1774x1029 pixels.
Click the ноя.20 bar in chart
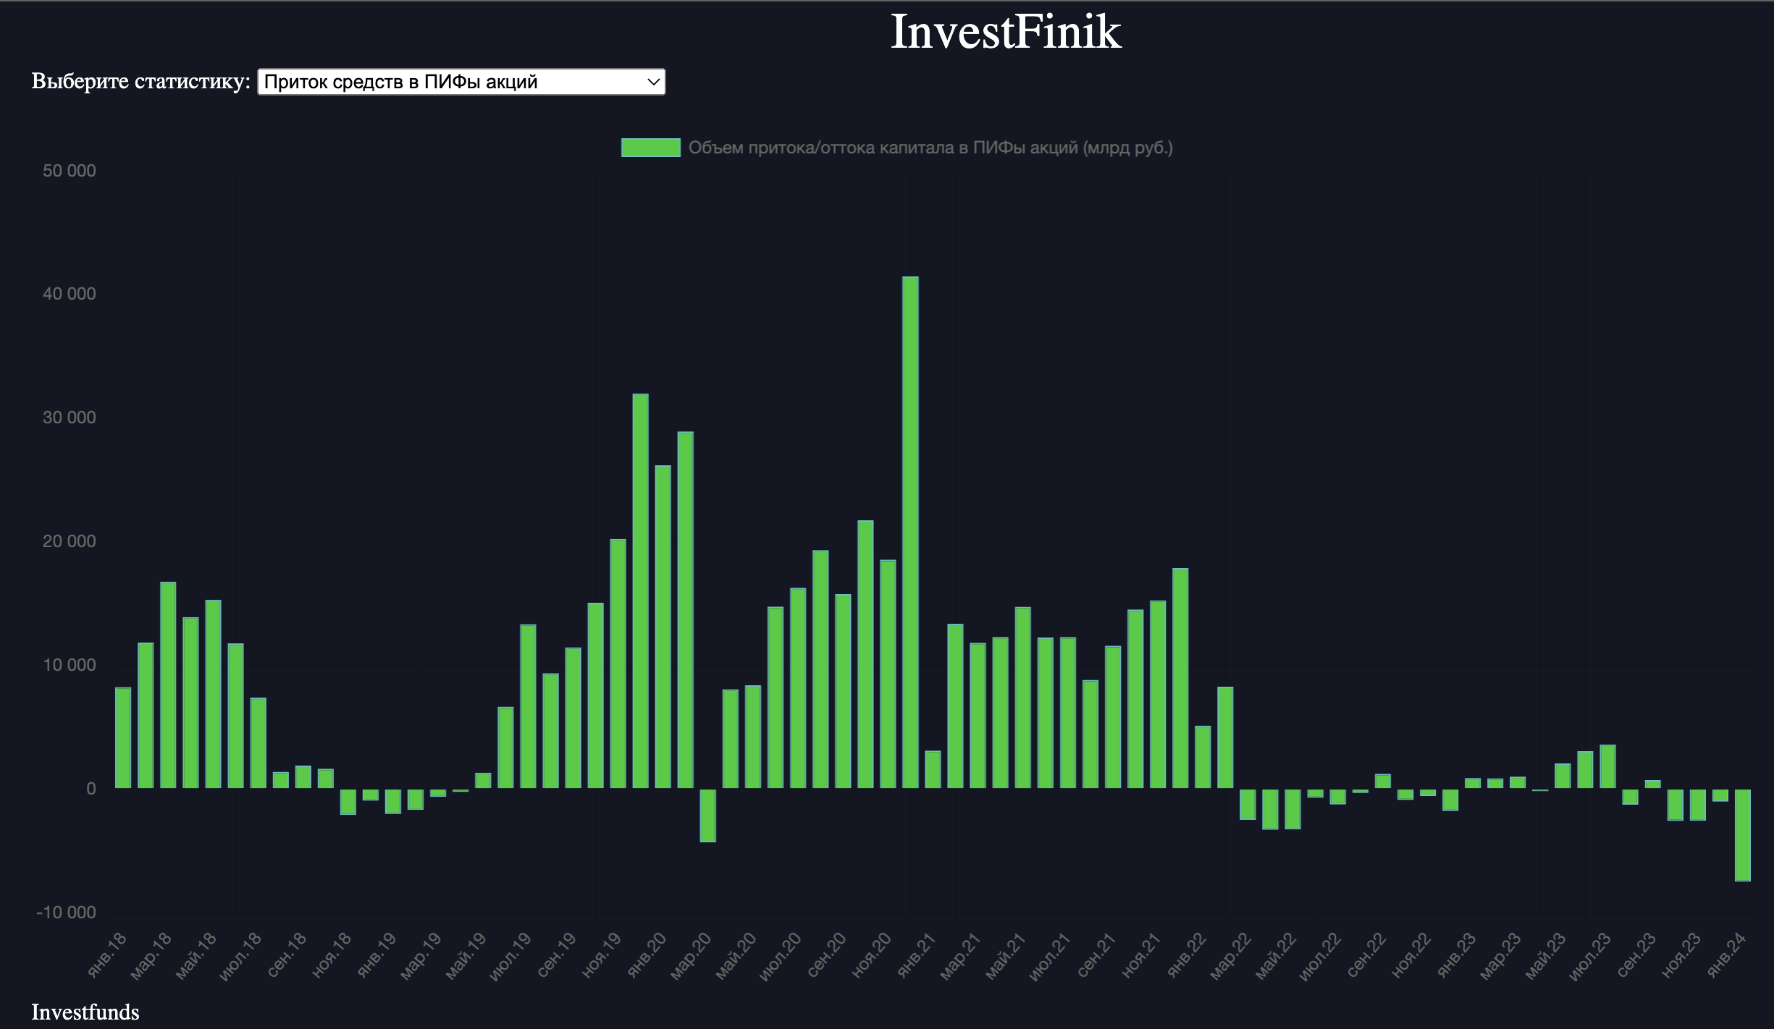(865, 654)
